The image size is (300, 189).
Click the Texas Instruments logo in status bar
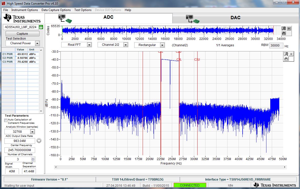click(x=275, y=185)
